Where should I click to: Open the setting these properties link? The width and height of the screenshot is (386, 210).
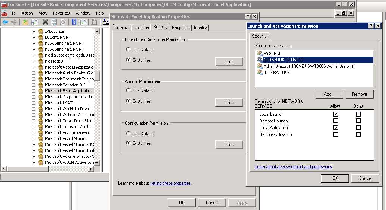click(x=170, y=183)
